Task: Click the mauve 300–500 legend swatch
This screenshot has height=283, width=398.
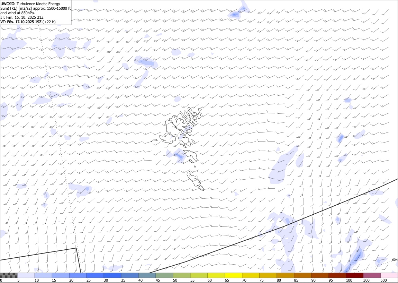Action: (372, 275)
